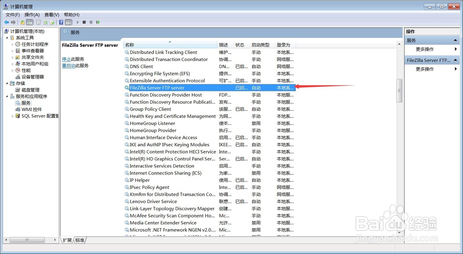The image size is (463, 254).
Task: Expand the 任务计划程序 tree node
Action: (13, 44)
